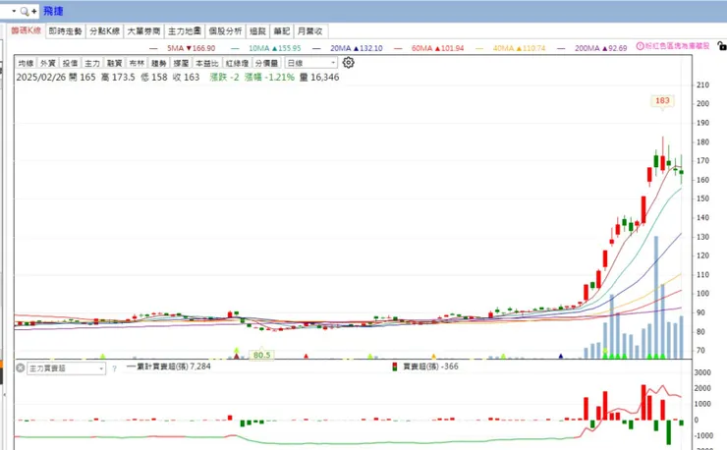Click the 飛捷 stock name link
Image resolution: width=727 pixels, height=450 pixels.
point(53,11)
